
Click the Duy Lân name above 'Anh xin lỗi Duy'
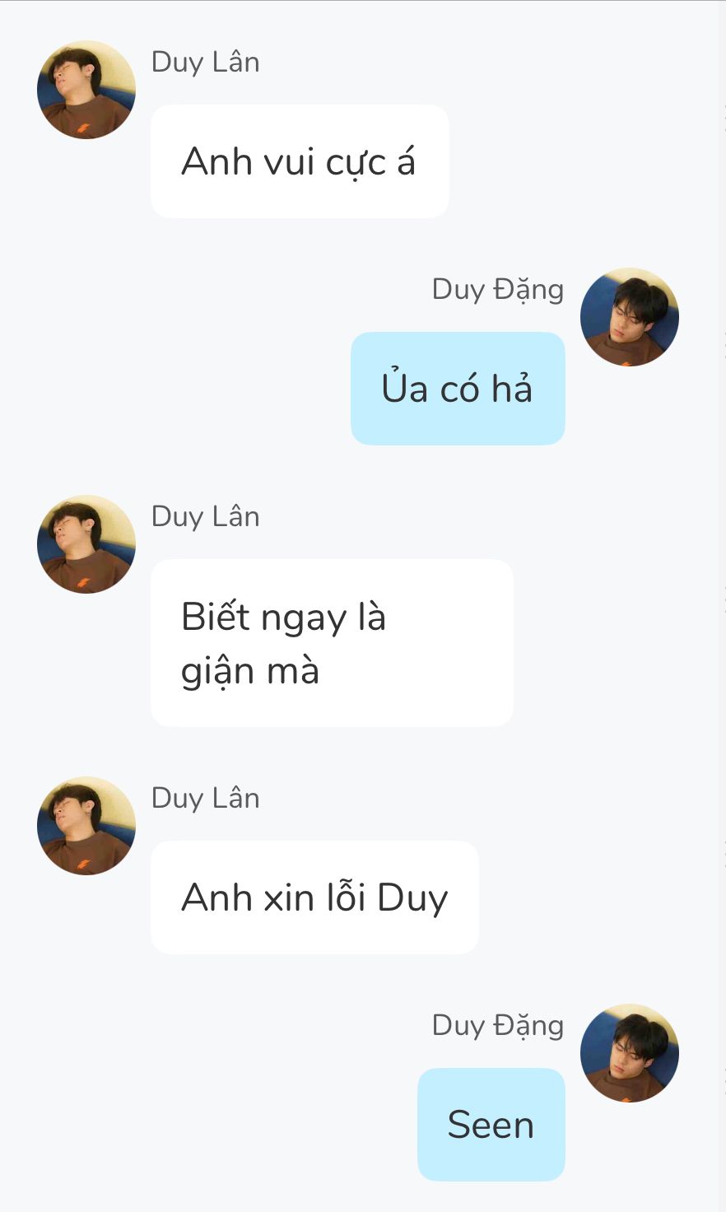(206, 799)
